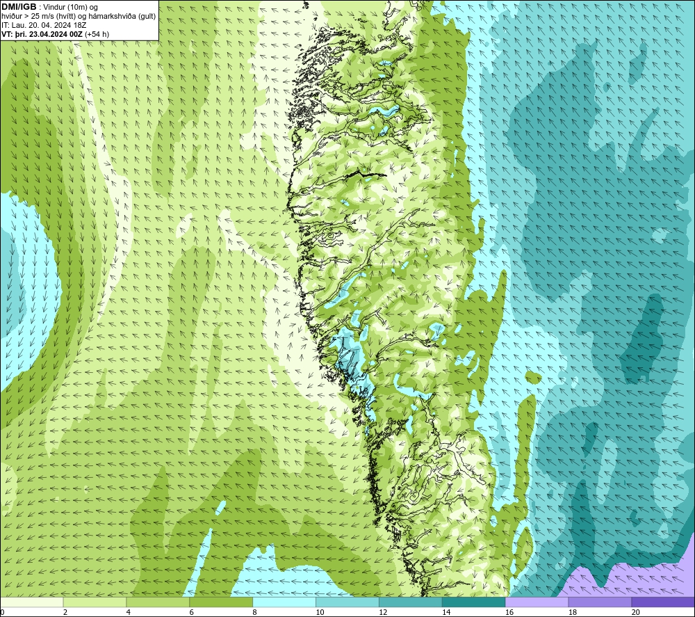Click the legend scale value '14'
Image resolution: width=695 pixels, height=617 pixels.
446,613
